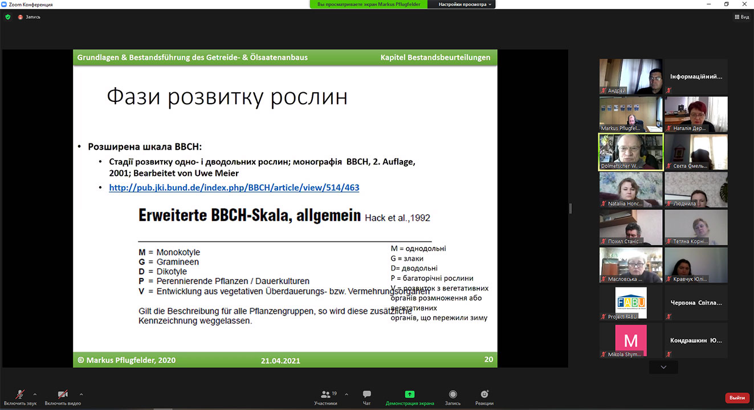
Task: Click muted mic icon on Людмила tile
Action: pyautogui.click(x=669, y=204)
